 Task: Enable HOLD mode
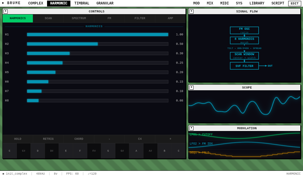(17, 139)
